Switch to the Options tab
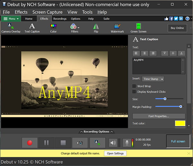Image resolution: width=193 pixels, height=166 pixels. point(76,19)
